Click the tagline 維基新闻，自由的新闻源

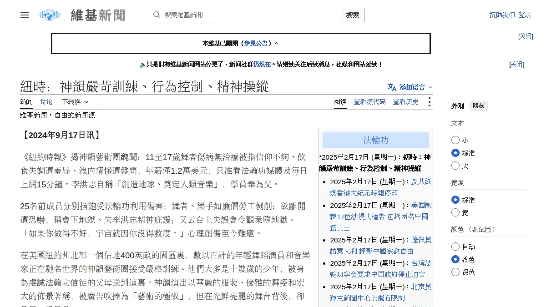coord(57,116)
